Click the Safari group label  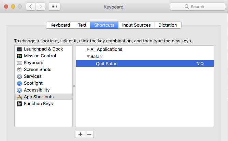pyautogui.click(x=96, y=56)
